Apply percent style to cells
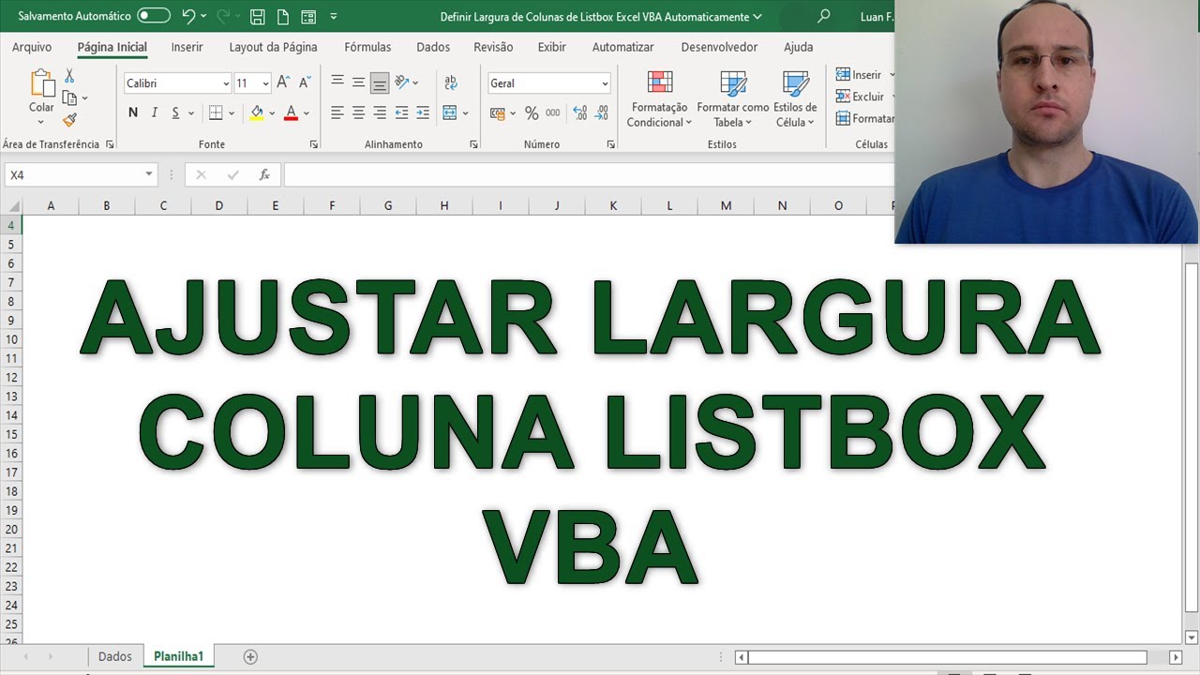Screen dimensions: 1200x675 click(532, 112)
